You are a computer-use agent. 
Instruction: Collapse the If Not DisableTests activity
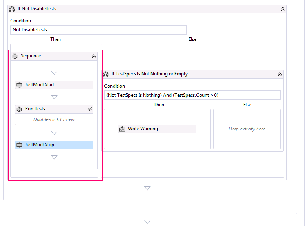tap(282, 9)
